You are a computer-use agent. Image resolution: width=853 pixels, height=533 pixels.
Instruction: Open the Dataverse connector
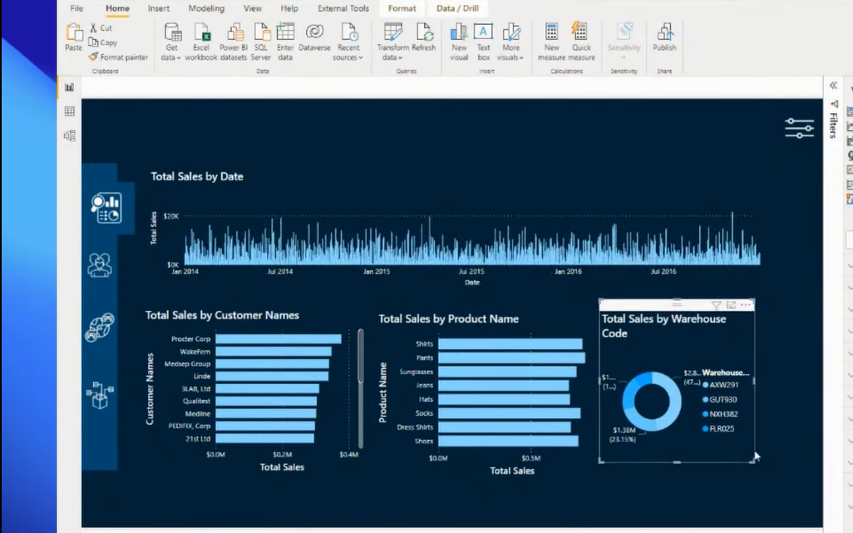tap(314, 37)
